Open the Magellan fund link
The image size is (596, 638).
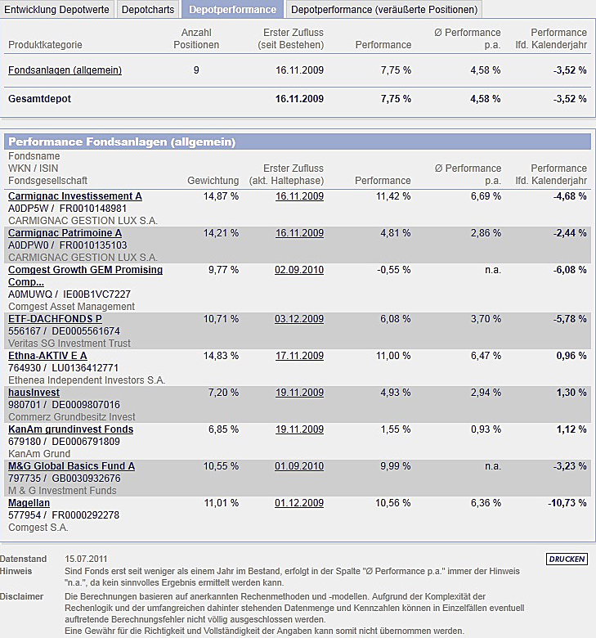29,503
